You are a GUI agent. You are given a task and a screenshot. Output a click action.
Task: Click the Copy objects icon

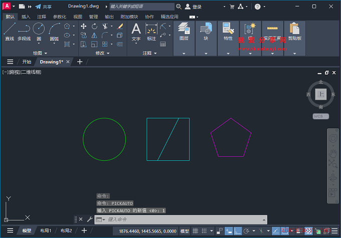pos(84,35)
